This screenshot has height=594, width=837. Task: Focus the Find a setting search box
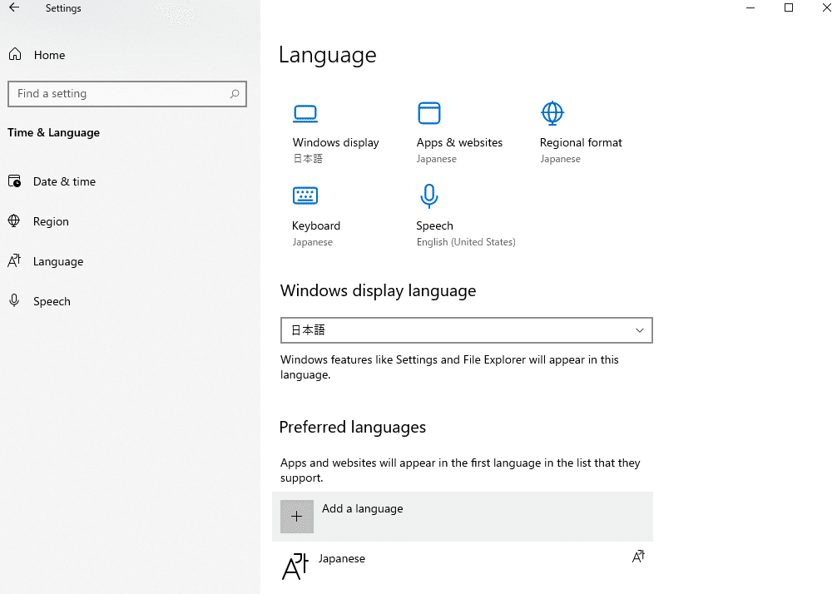pos(127,94)
